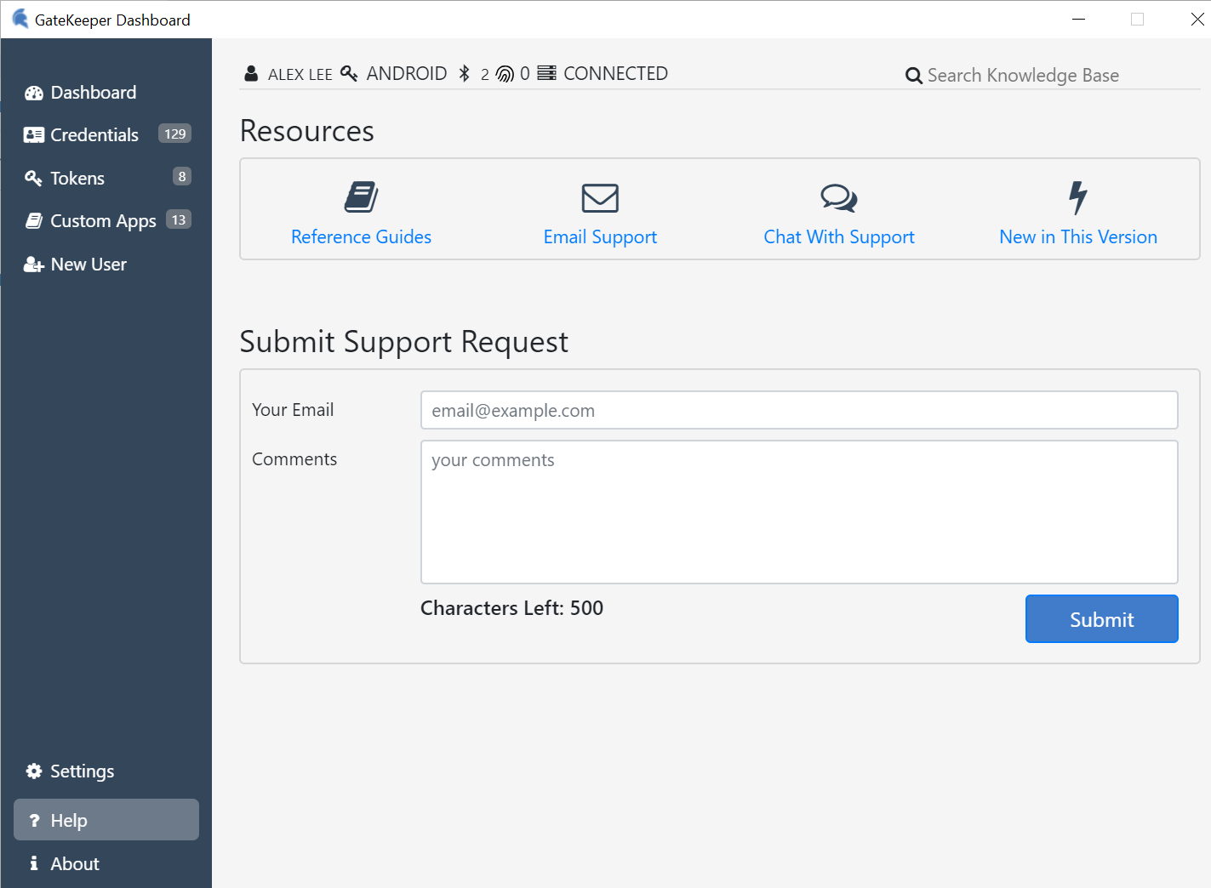
Task: Click the Bluetooth status icon
Action: pyautogui.click(x=465, y=74)
